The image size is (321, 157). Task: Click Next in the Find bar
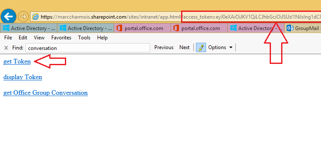click(x=184, y=47)
